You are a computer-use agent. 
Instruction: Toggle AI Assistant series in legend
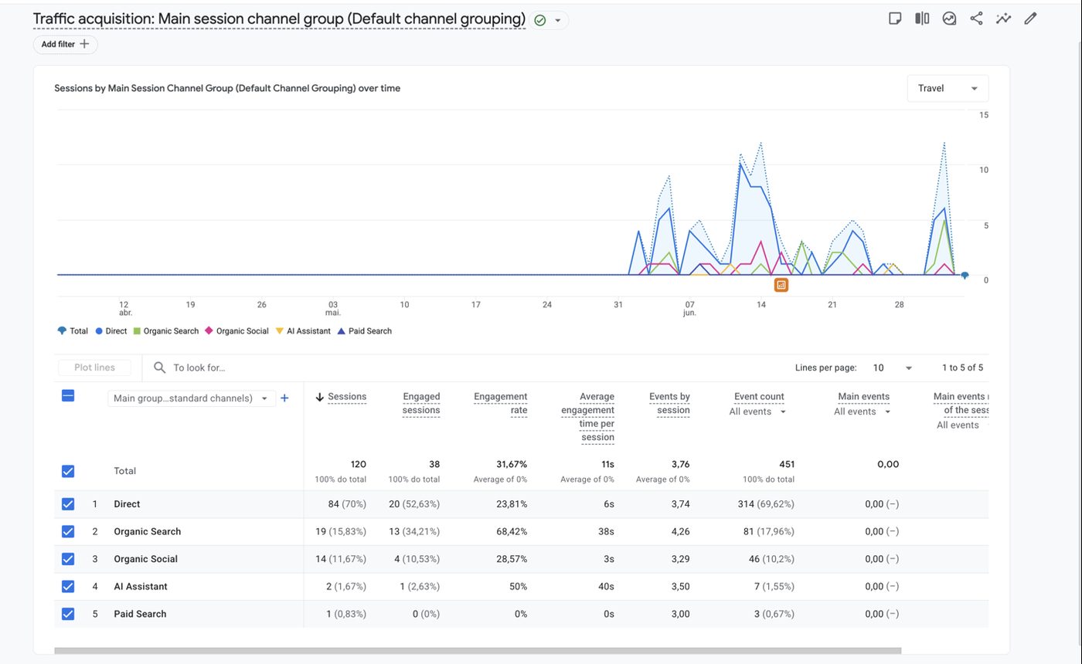[x=303, y=330]
